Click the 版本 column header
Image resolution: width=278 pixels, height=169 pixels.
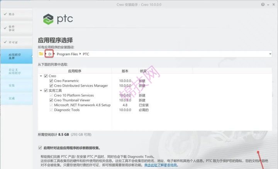(125, 71)
